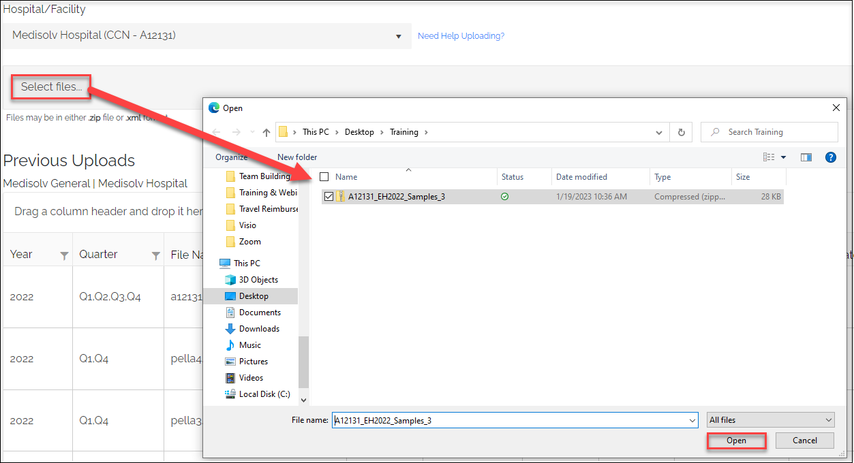The height and width of the screenshot is (463, 854).
Task: Click the Year column header
Action: (x=21, y=254)
